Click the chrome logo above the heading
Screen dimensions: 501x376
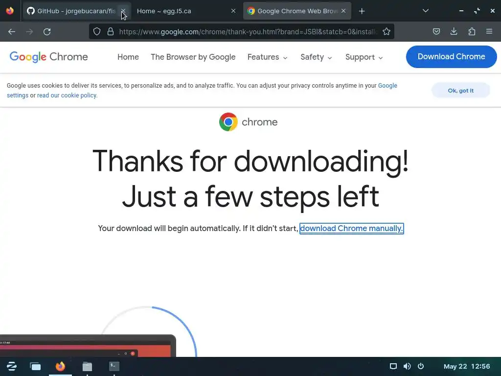(248, 122)
